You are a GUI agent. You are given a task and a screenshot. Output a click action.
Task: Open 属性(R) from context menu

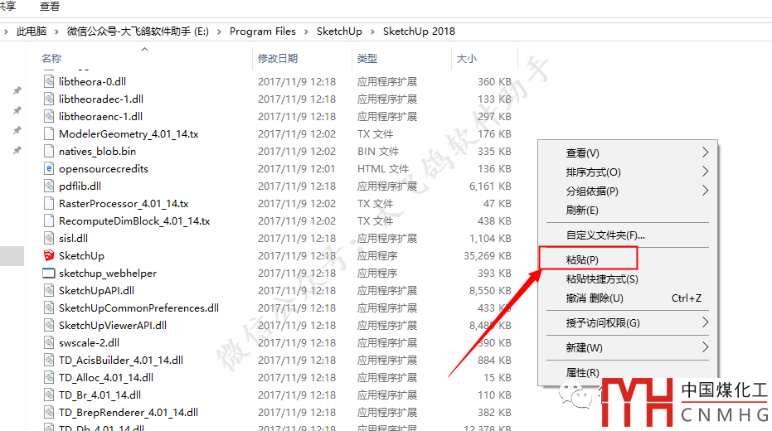582,372
